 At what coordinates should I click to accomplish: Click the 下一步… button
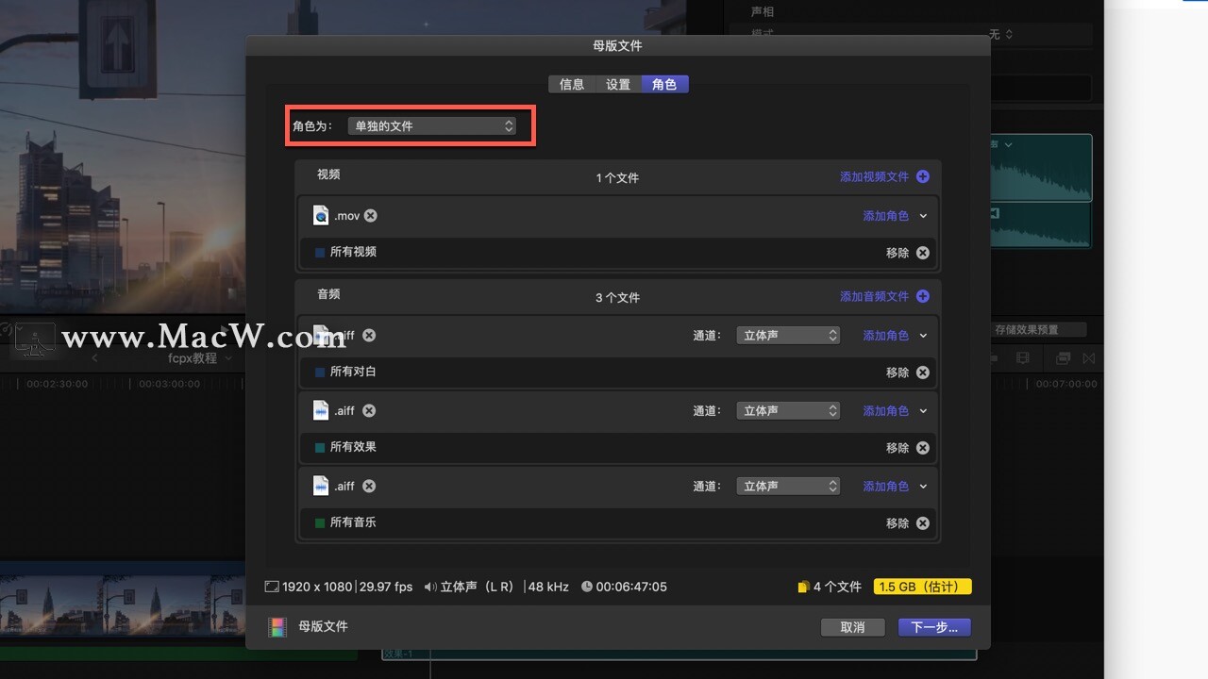pyautogui.click(x=934, y=627)
